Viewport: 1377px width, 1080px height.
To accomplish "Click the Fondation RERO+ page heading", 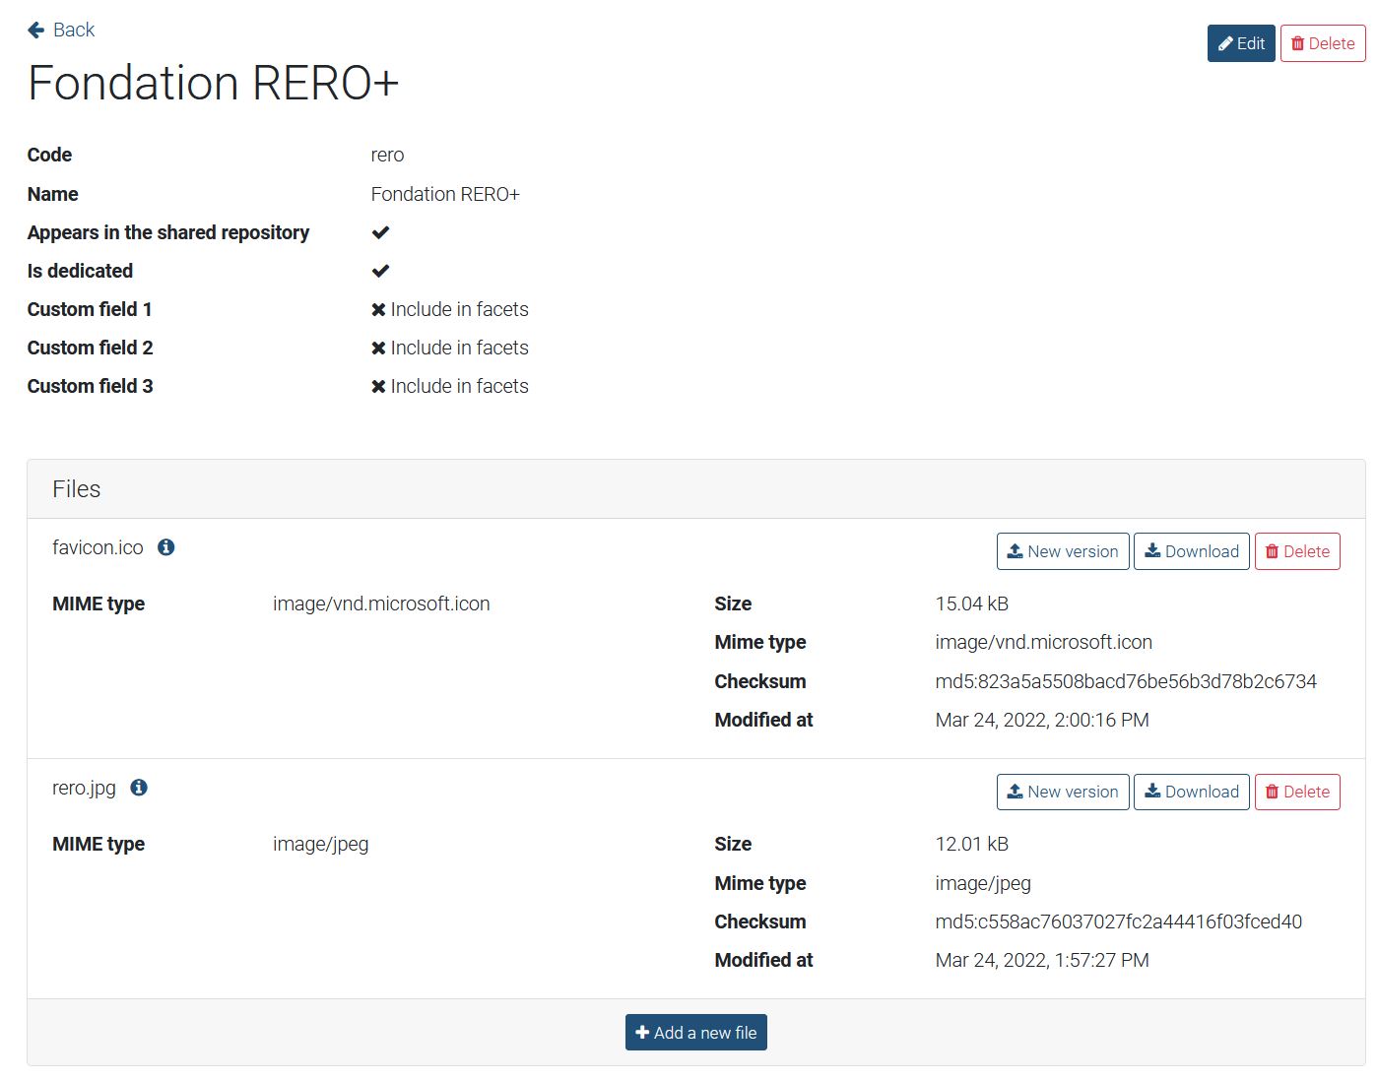I will (x=213, y=83).
